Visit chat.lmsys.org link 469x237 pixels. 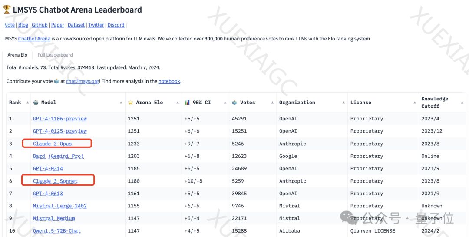click(x=83, y=81)
